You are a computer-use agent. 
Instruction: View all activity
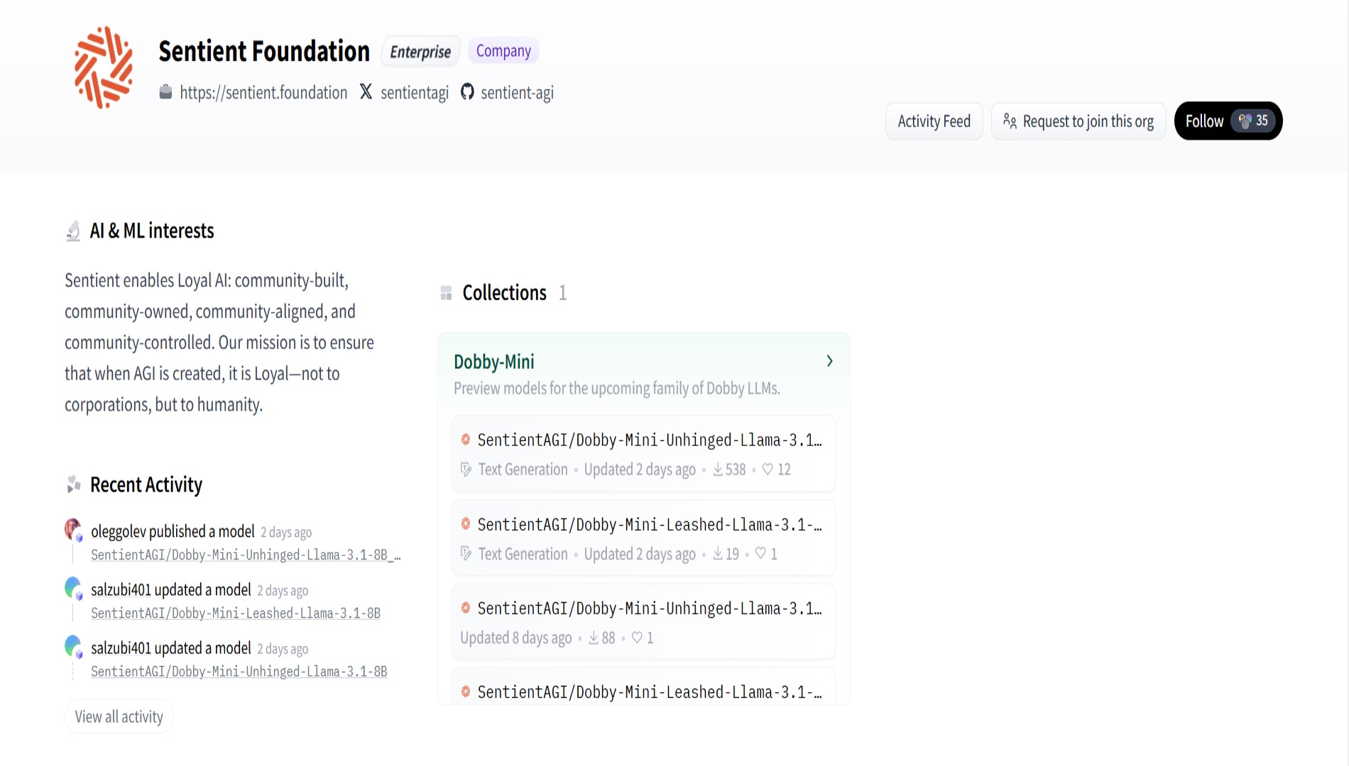coord(119,716)
